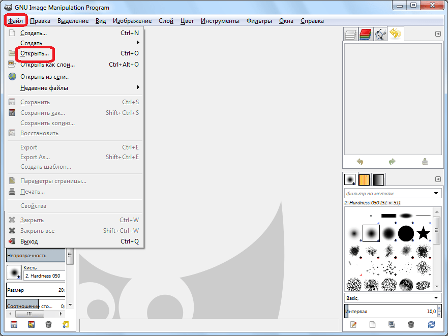
Task: Expand the Недавние файлы submenu
Action: 44,88
